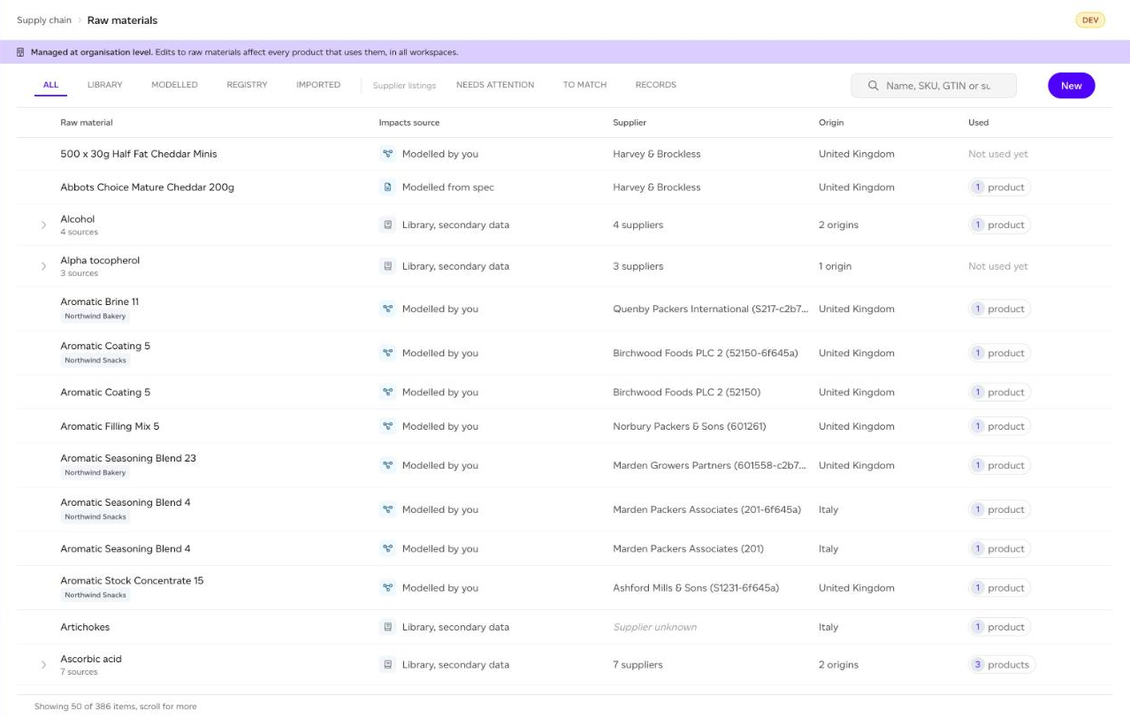
Task: Click the Northwind Snacks tag under Aromatic Stock Concentrate 15
Action: [x=95, y=595]
